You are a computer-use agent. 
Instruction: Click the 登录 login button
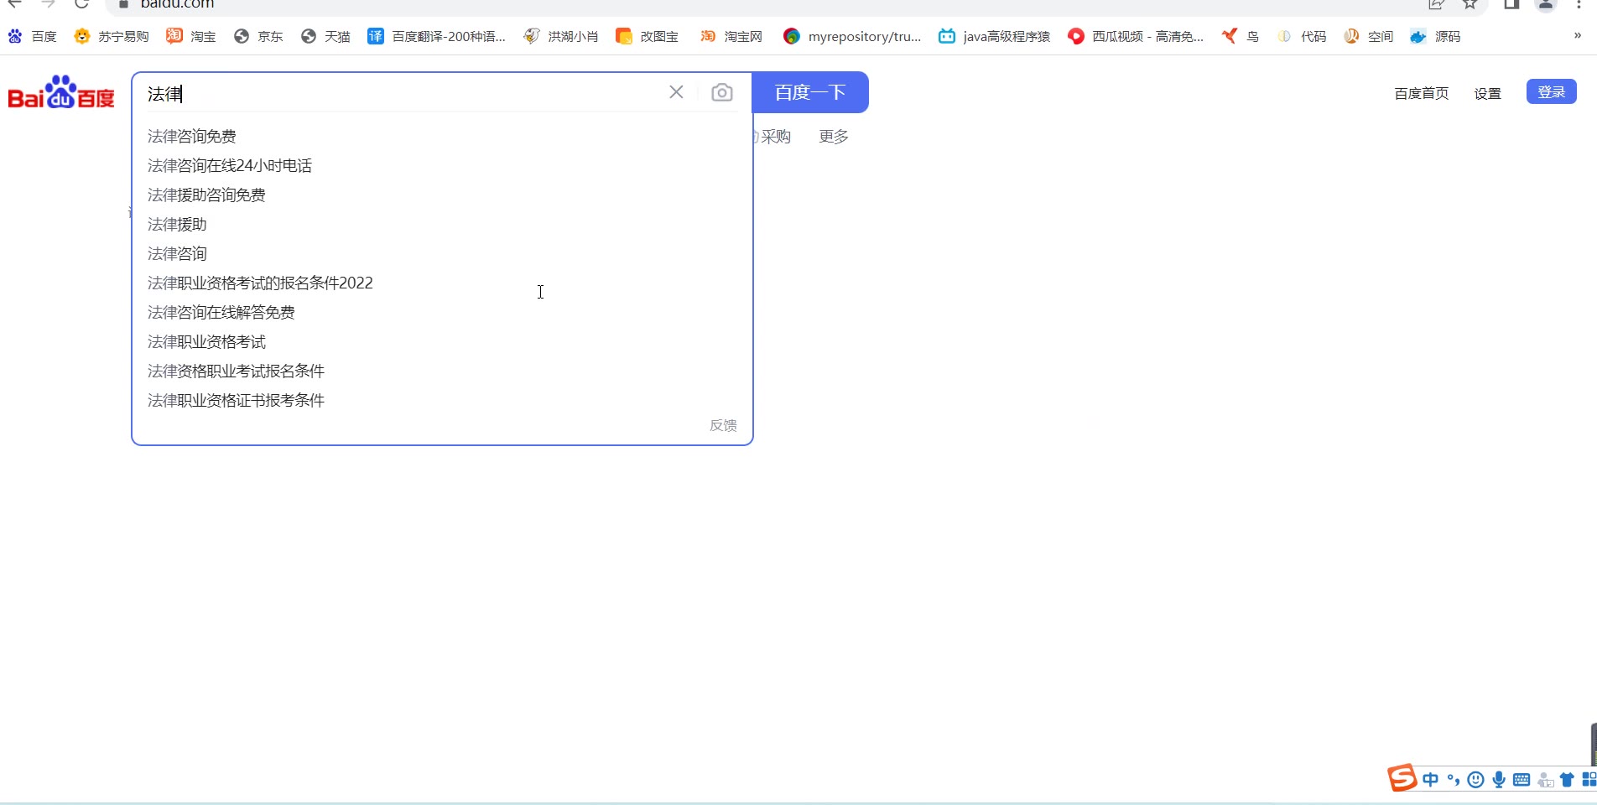(1551, 91)
